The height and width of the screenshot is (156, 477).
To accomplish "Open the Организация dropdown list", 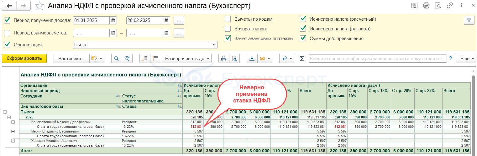I will click(214, 45).
